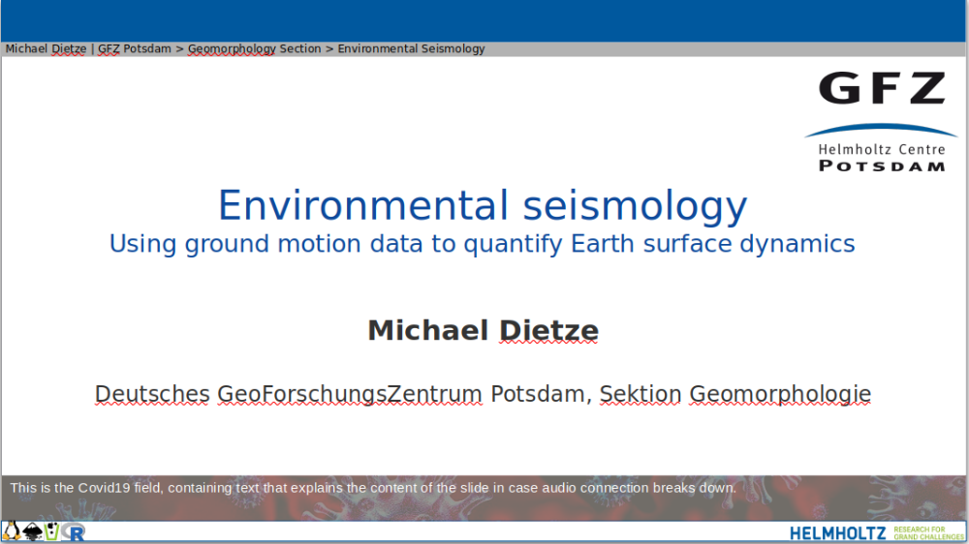Click the blue header band at top

(x=484, y=19)
